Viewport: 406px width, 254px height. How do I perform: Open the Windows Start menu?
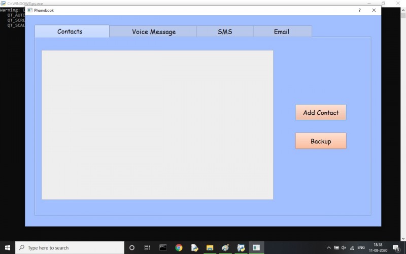8,248
